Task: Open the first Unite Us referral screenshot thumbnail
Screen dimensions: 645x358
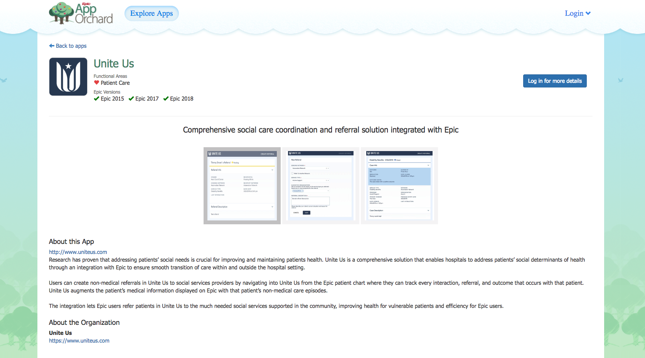Action: point(242,186)
